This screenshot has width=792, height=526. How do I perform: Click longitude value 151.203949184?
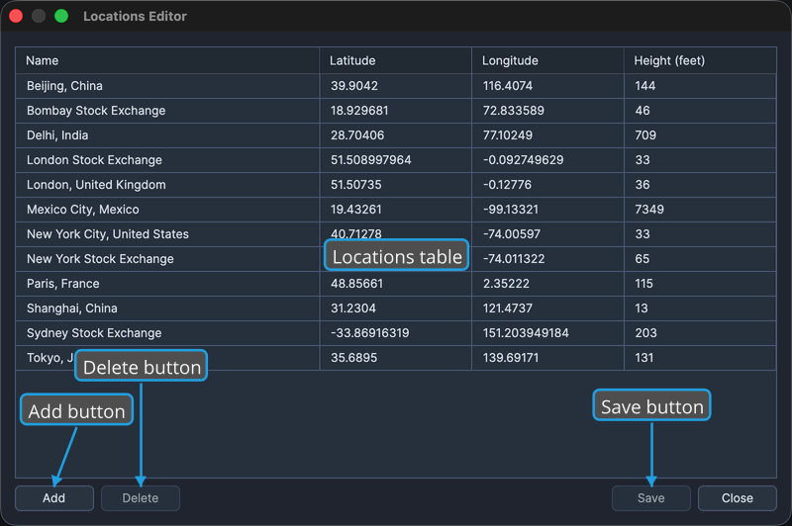[x=526, y=333]
